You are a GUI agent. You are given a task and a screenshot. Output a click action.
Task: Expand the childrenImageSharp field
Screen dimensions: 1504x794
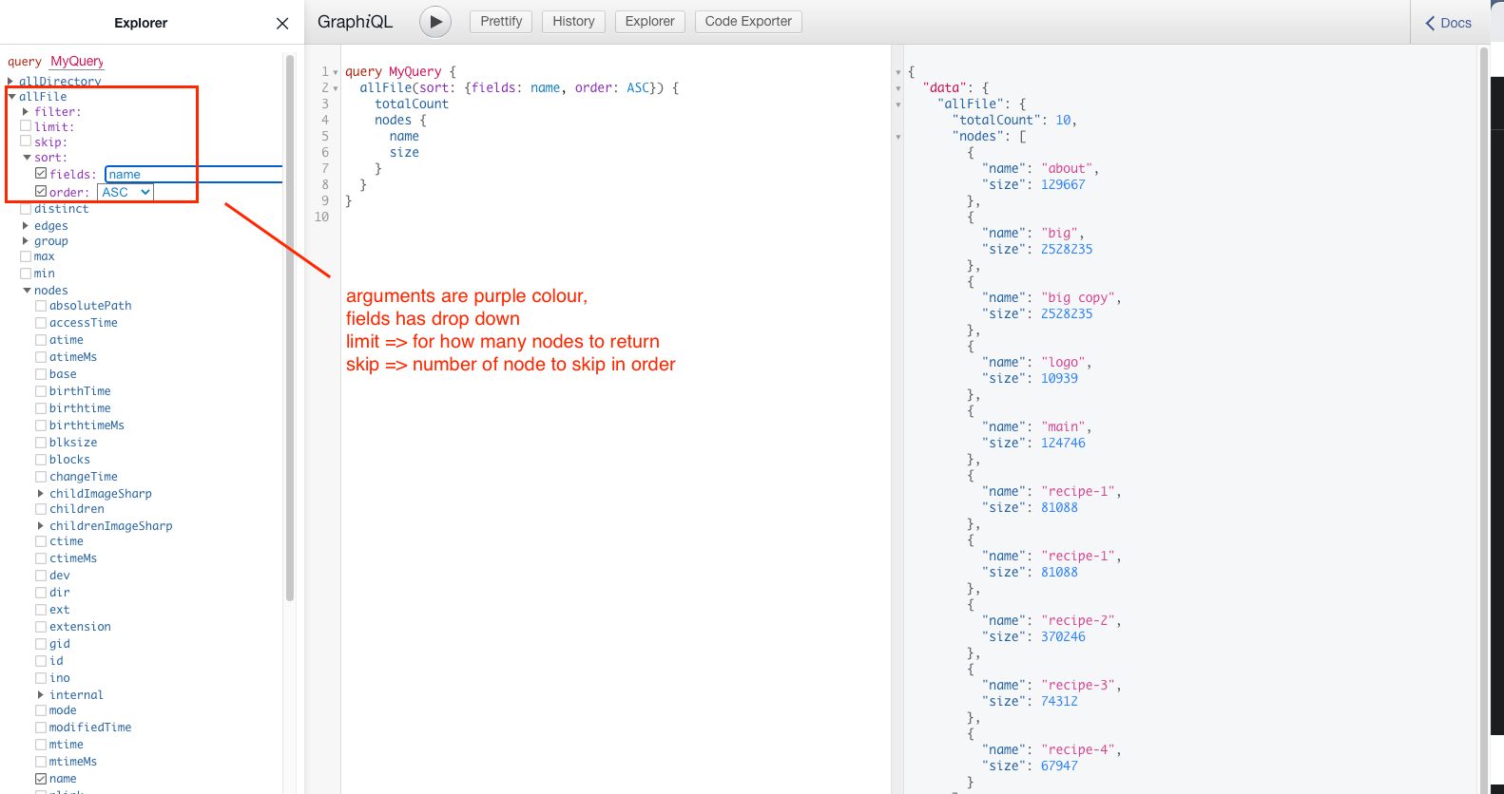tap(41, 526)
